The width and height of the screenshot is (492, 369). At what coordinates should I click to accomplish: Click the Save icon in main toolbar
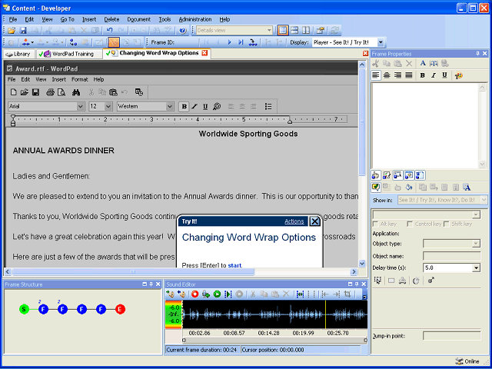point(23,30)
